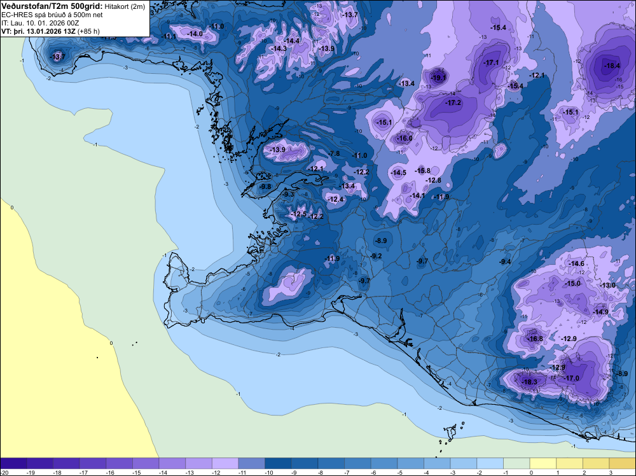Image resolution: width=636 pixels, height=476 pixels.
Task: Click legend swatch between -10 and -9
Action: coord(278,463)
